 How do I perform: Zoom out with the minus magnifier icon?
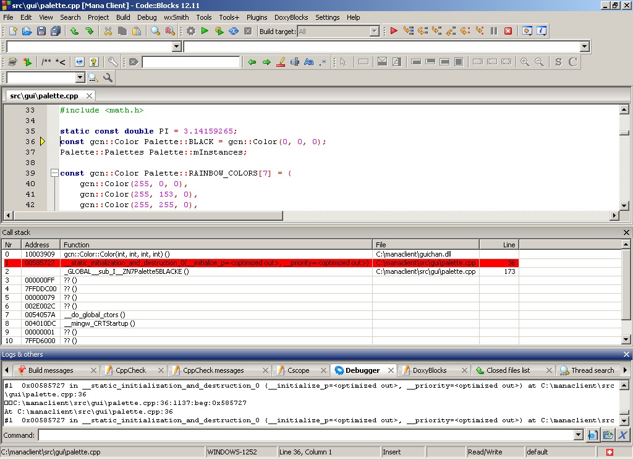click(539, 62)
